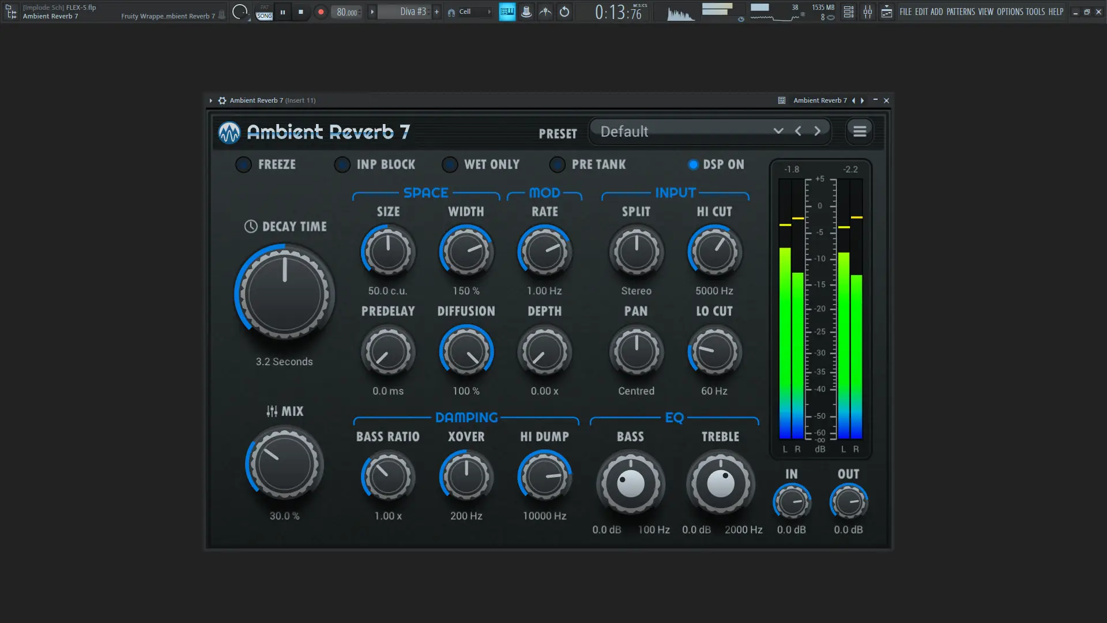1107x623 pixels.
Task: Open the Mixer panel icon
Action: pos(868,12)
